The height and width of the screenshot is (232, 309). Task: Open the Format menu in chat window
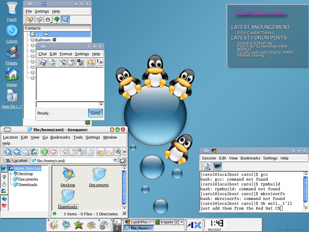(66, 54)
